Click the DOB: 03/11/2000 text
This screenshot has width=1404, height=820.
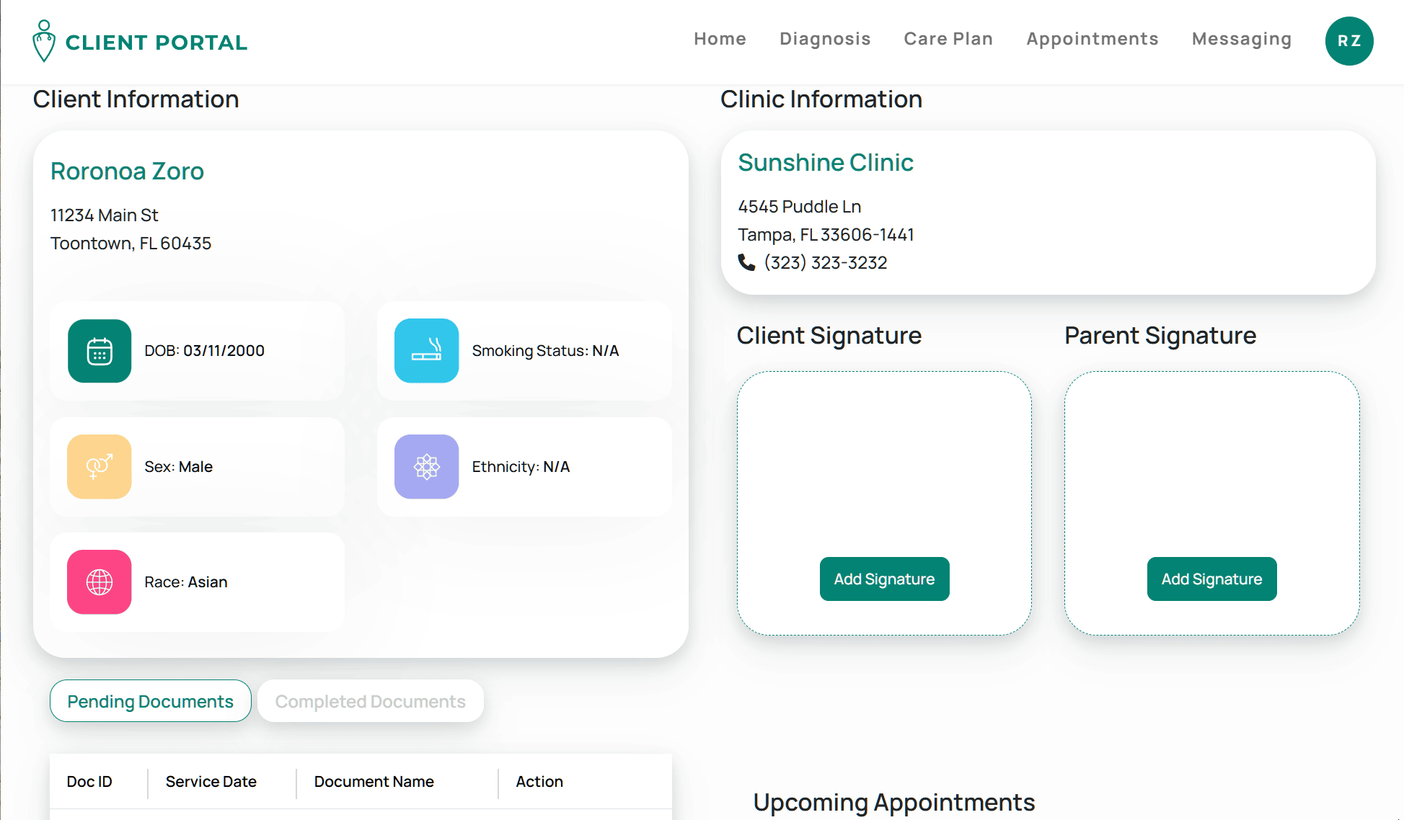(205, 351)
